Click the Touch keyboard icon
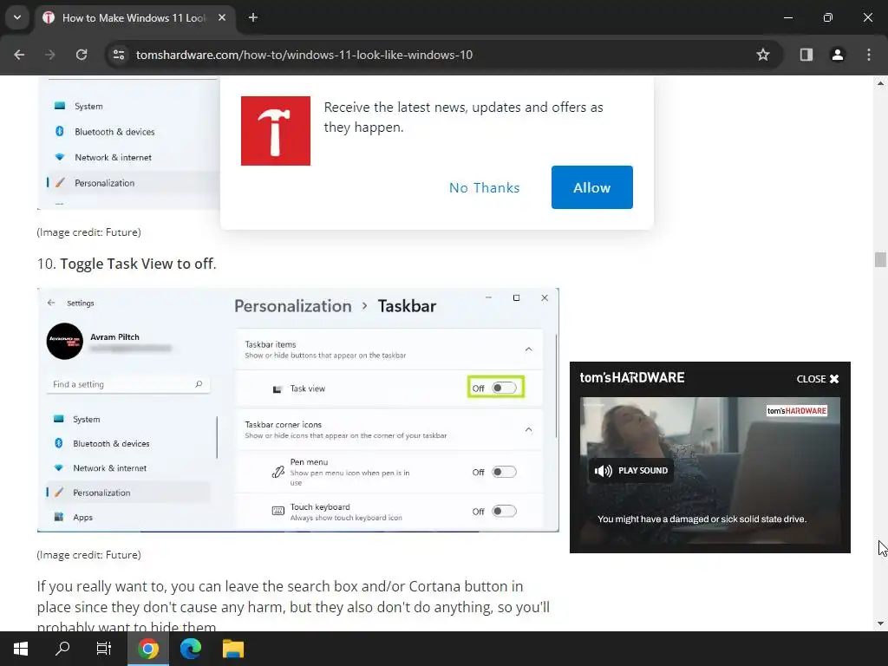 click(x=278, y=511)
